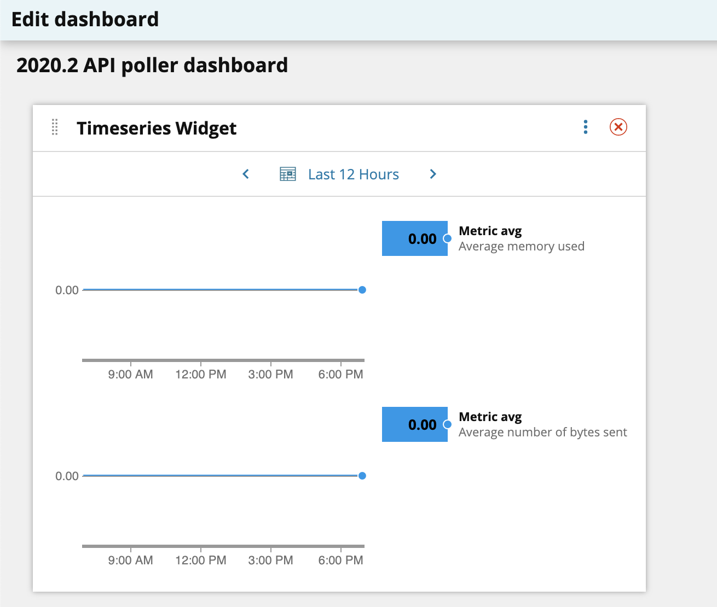Open the widget three-dot options menu
The height and width of the screenshot is (607, 717).
tap(586, 127)
